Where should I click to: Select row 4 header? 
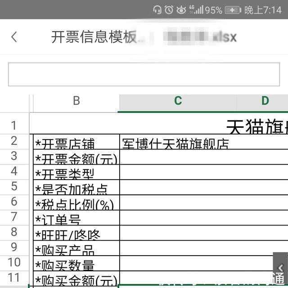pyautogui.click(x=14, y=172)
